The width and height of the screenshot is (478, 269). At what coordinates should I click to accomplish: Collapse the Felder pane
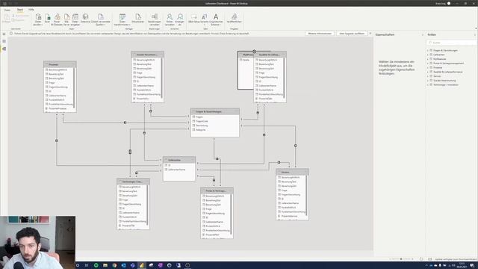[475, 35]
